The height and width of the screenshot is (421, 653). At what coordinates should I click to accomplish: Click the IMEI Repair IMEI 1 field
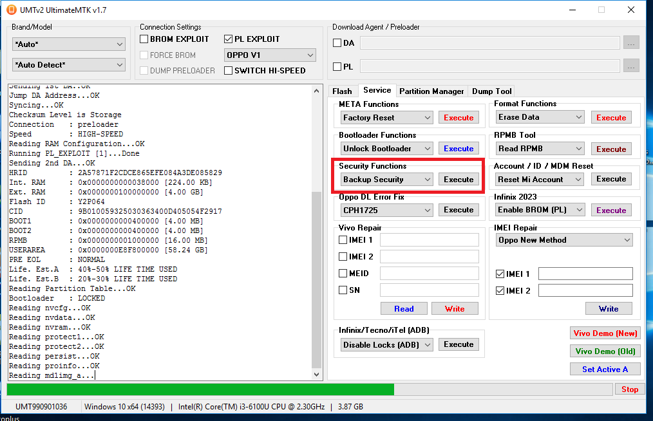pyautogui.click(x=585, y=274)
